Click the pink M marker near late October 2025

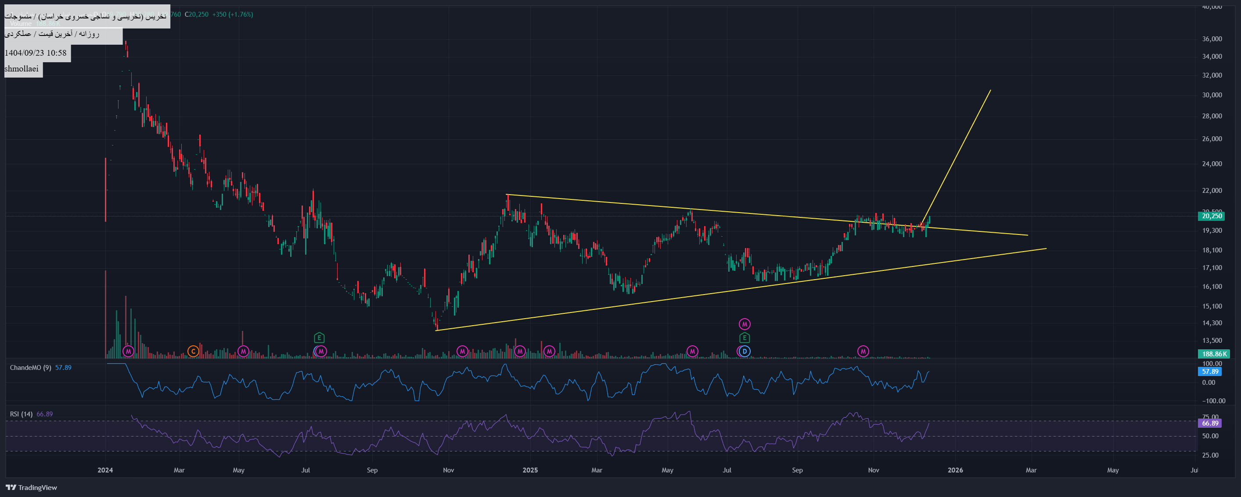863,351
